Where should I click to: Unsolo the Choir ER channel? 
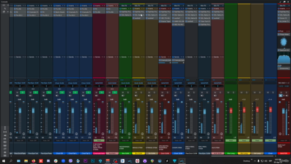(x=62, y=92)
